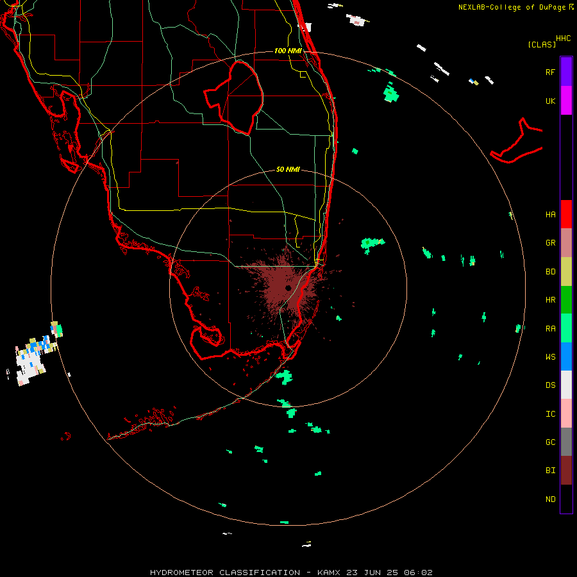
Task: Click the HR legend label
Action: (x=550, y=300)
